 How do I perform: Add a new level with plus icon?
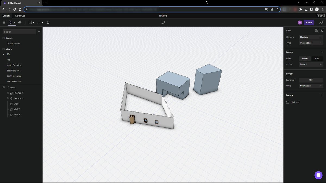pyautogui.click(x=322, y=52)
